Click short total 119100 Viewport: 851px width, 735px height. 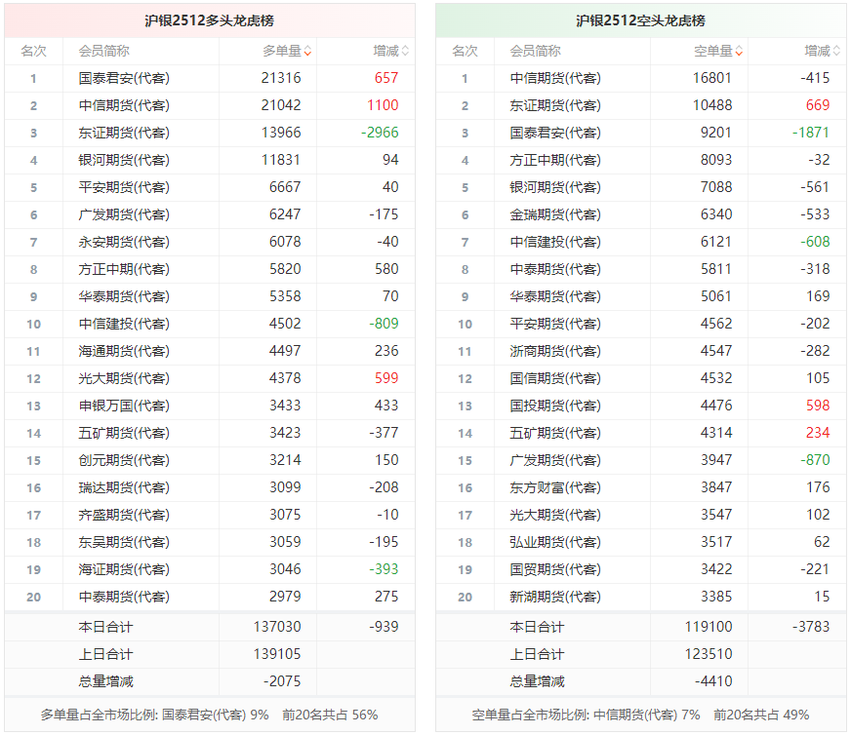coord(709,627)
